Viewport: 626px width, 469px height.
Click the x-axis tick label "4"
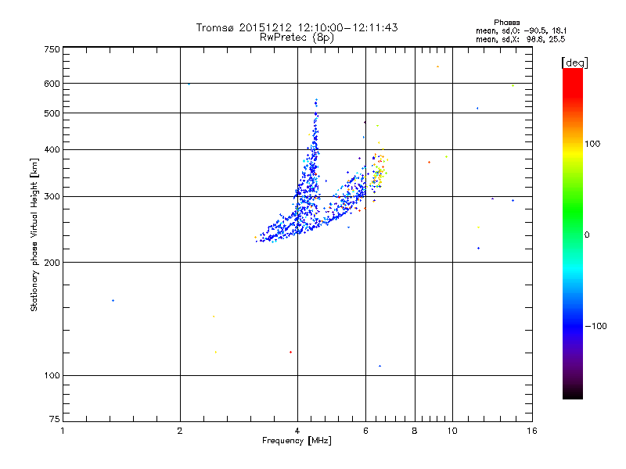click(297, 431)
